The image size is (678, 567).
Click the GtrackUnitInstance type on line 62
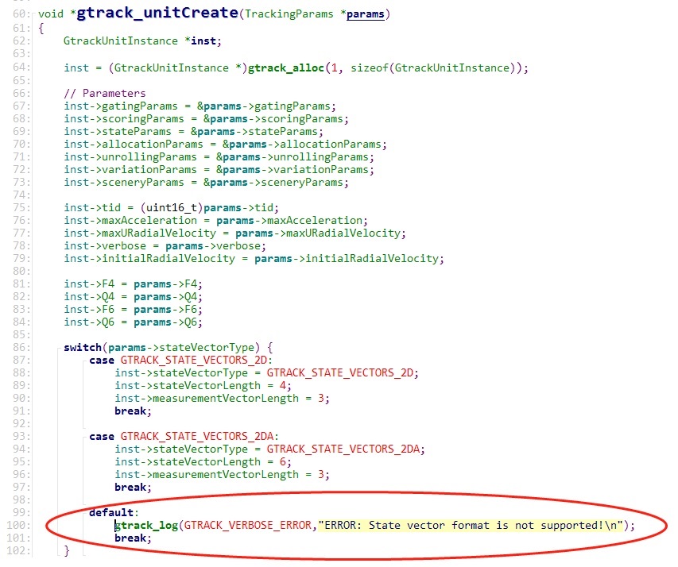[x=121, y=41]
